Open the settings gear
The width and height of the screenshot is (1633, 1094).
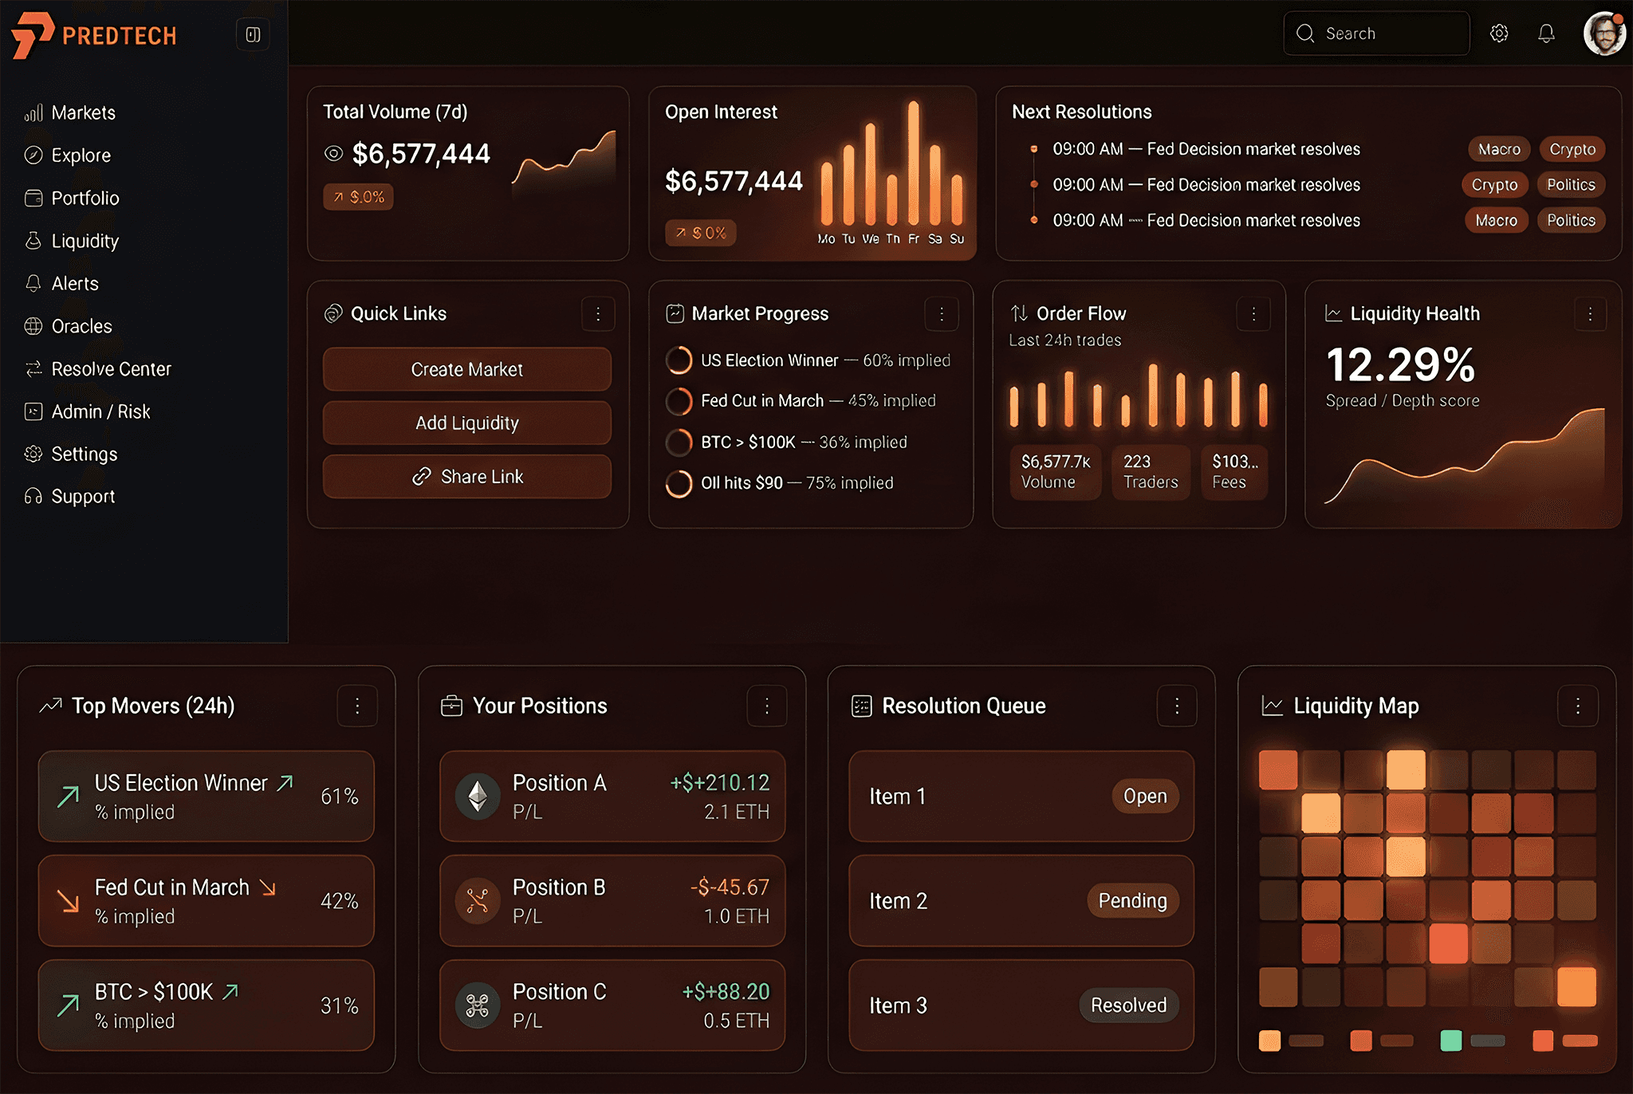click(1499, 33)
